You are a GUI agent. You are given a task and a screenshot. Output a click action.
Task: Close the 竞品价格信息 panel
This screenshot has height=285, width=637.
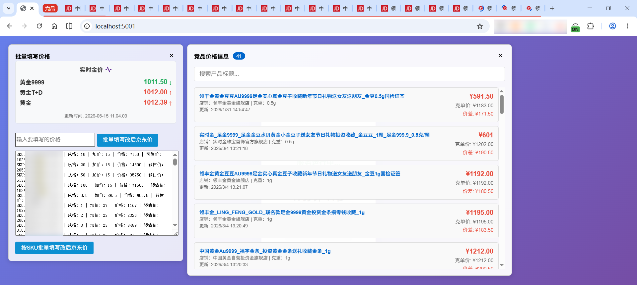point(500,56)
